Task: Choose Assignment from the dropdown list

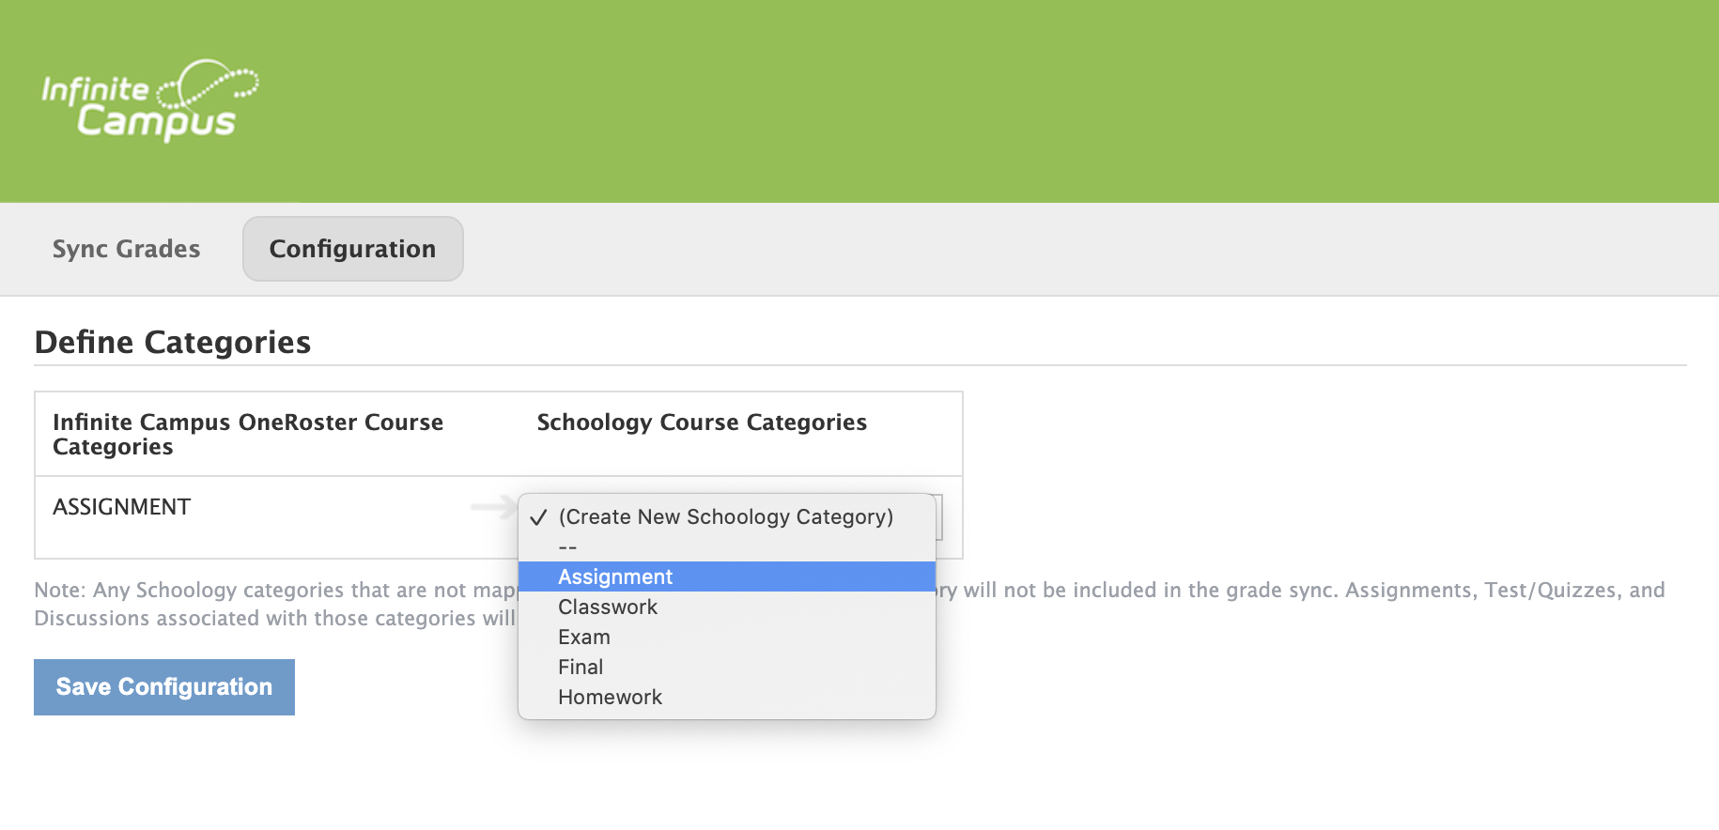Action: [615, 576]
